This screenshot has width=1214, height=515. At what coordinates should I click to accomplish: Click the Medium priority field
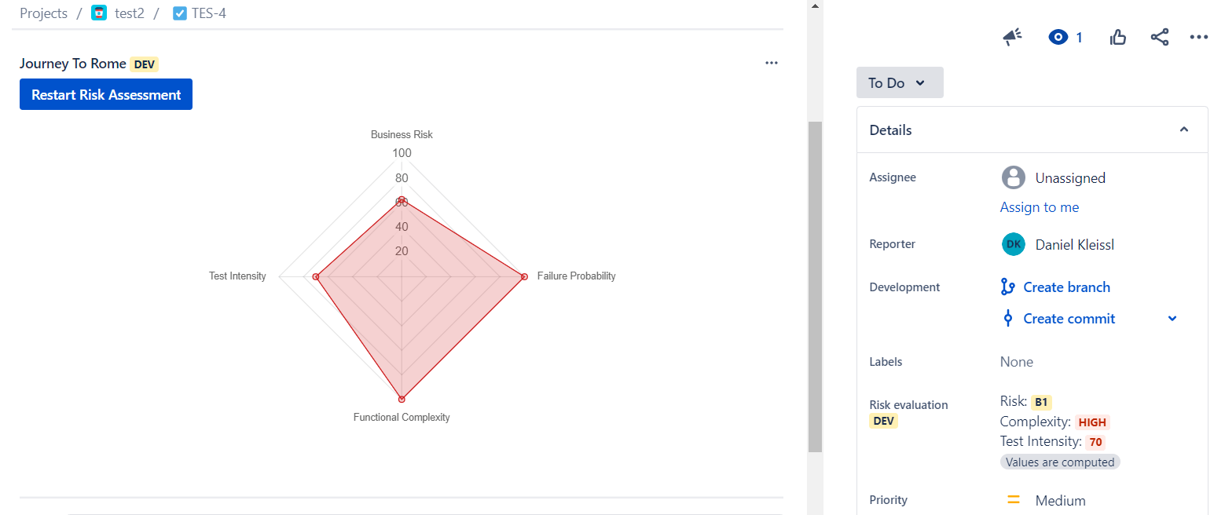click(x=1060, y=500)
